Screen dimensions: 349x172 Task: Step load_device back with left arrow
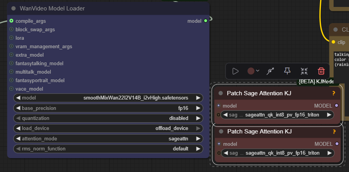tap(18, 128)
